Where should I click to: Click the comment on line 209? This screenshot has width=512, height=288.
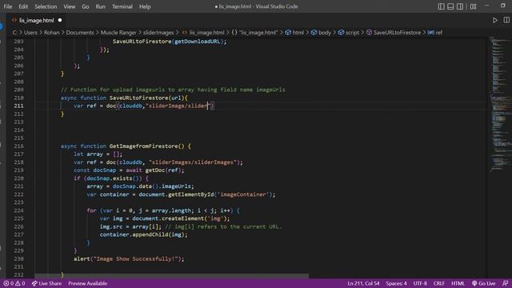tap(173, 90)
